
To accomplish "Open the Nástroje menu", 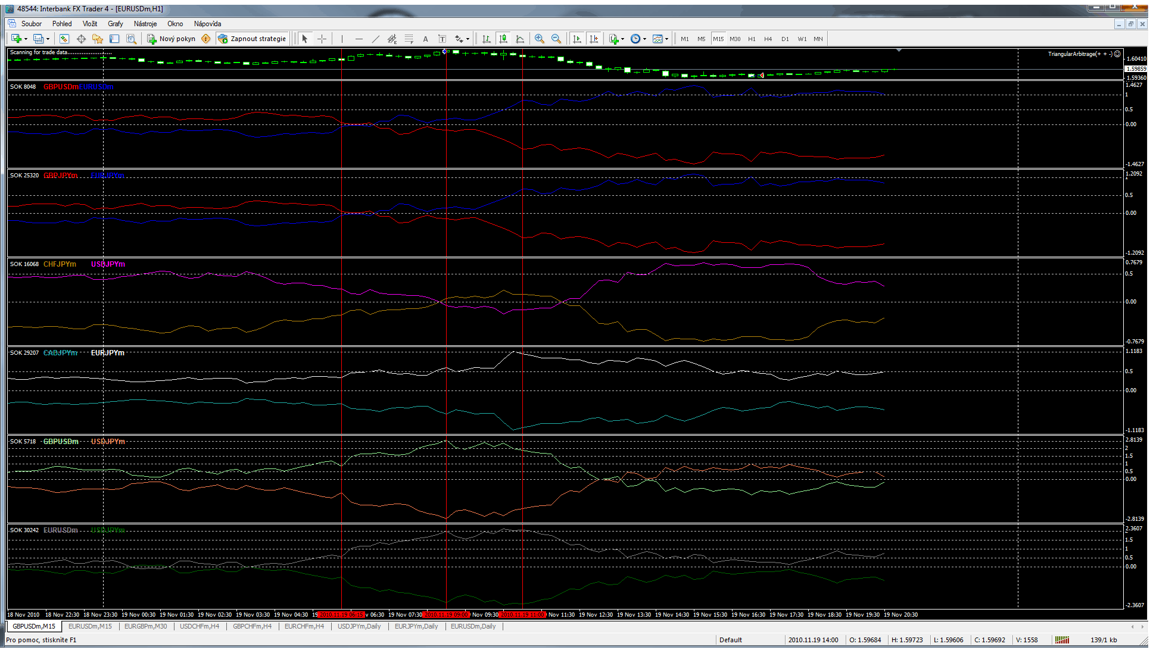I will [x=145, y=24].
